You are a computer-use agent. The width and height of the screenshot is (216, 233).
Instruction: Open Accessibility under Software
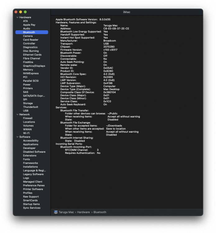(x=31, y=140)
